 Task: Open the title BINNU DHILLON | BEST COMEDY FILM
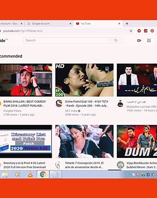click(25, 104)
